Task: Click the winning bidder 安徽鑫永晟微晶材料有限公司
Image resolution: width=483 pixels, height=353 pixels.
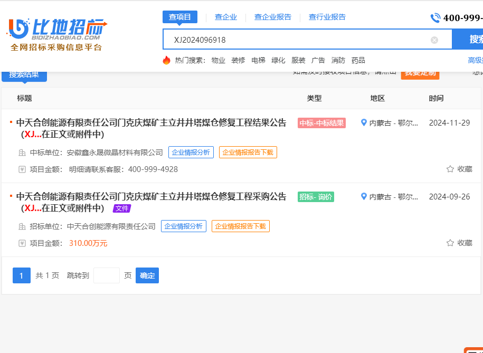Action: point(115,153)
